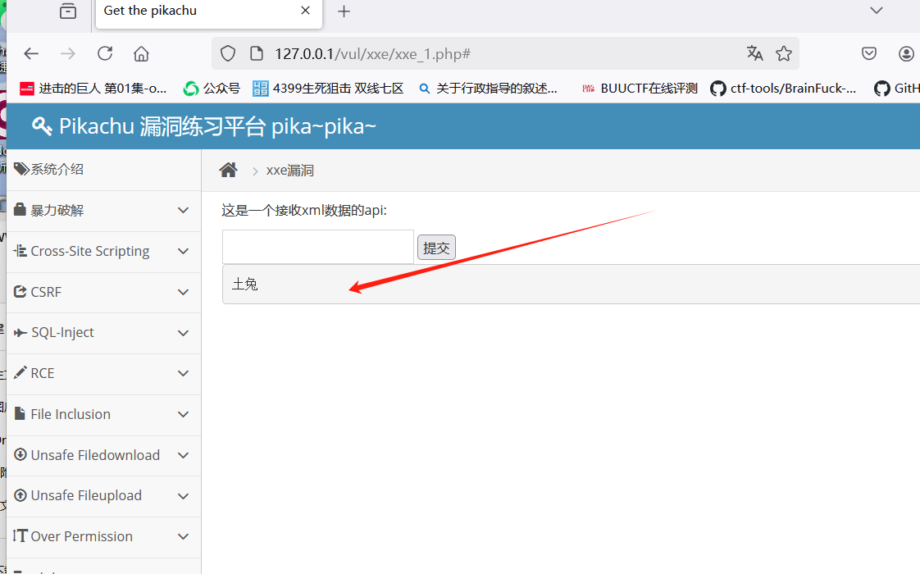920x574 pixels.
Task: Open the tracking protection shield icon
Action: (228, 54)
